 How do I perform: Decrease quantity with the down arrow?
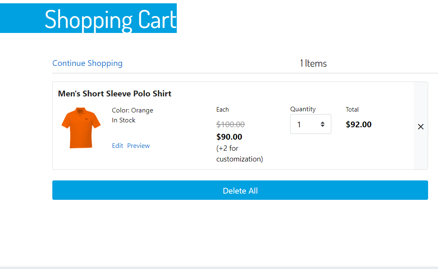[x=323, y=126]
